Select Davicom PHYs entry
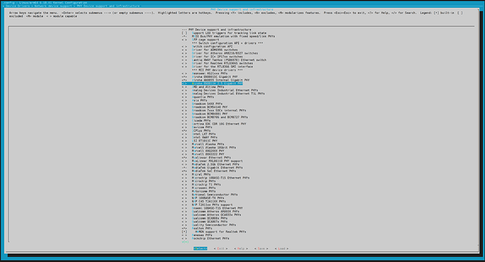Image resolution: width=485 pixels, height=262 pixels. (x=197, y=127)
